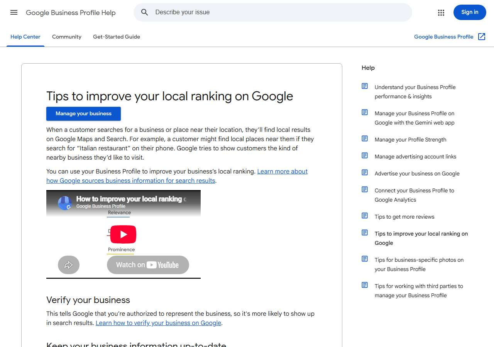
Task: Click the Google Business Profile Help title
Action: coord(71,13)
